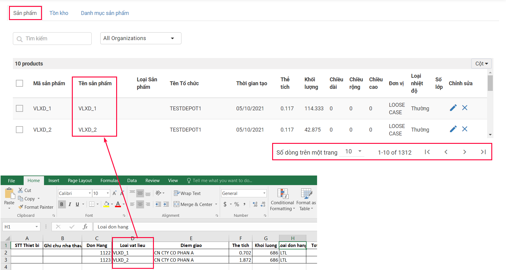Click the Excel formula bar
Viewport: 506px width, 270px height.
pos(205,227)
